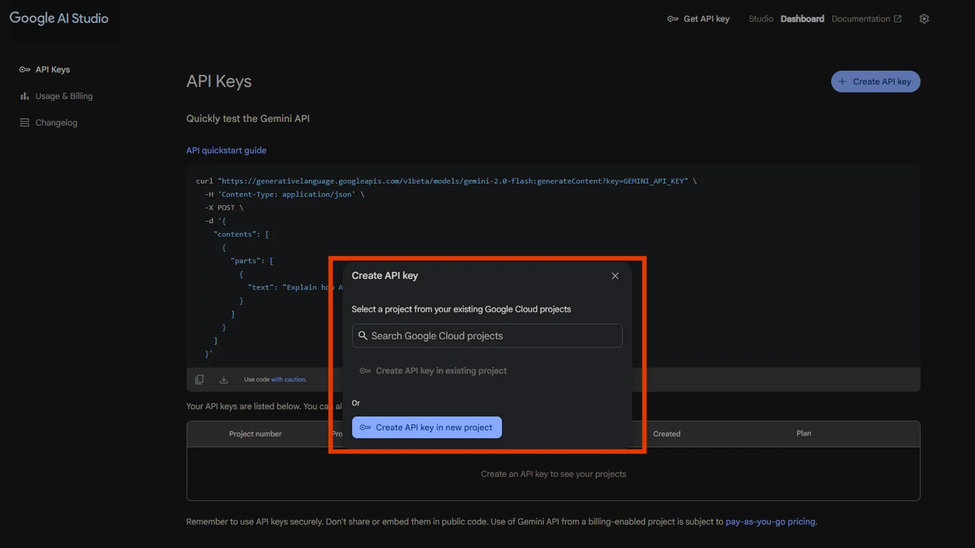Viewport: 975px width, 548px height.
Task: Switch to Dashboard tab in header
Action: pyautogui.click(x=802, y=19)
